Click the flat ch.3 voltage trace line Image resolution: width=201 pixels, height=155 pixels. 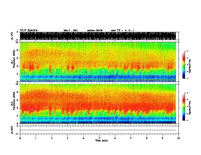tap(98, 130)
